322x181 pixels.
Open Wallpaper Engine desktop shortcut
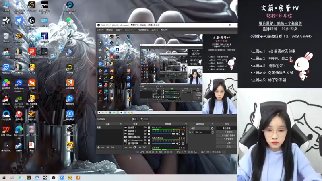[x=19, y=86]
